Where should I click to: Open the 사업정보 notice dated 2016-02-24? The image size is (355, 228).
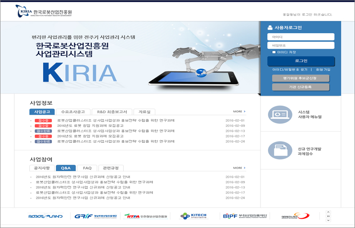point(116,142)
